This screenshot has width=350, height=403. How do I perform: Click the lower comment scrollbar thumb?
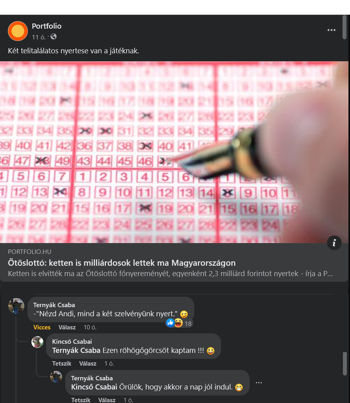point(345,364)
